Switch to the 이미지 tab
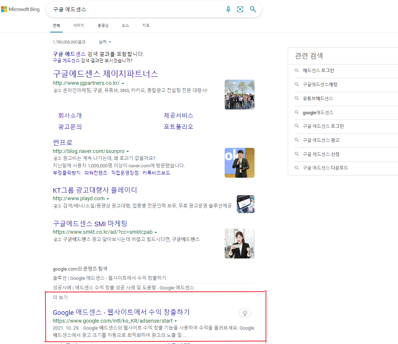398x344 pixels. tap(79, 25)
